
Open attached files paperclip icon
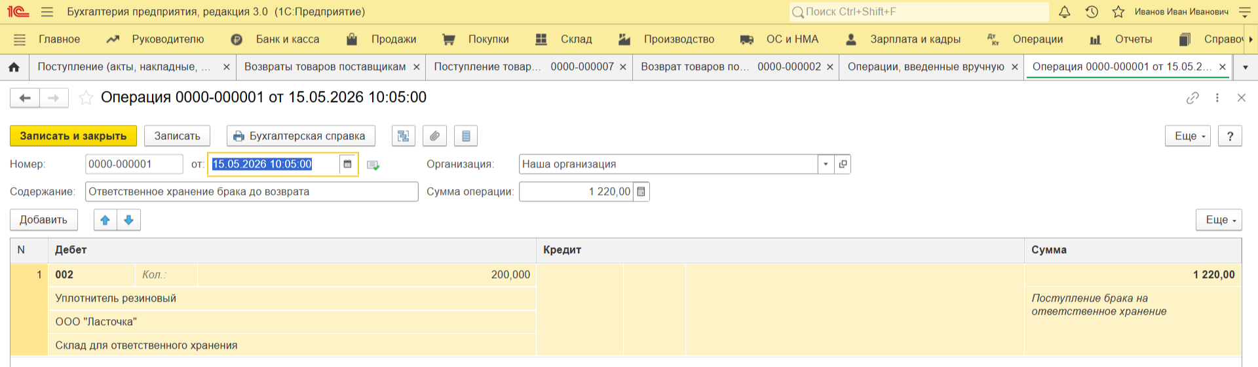pos(434,136)
